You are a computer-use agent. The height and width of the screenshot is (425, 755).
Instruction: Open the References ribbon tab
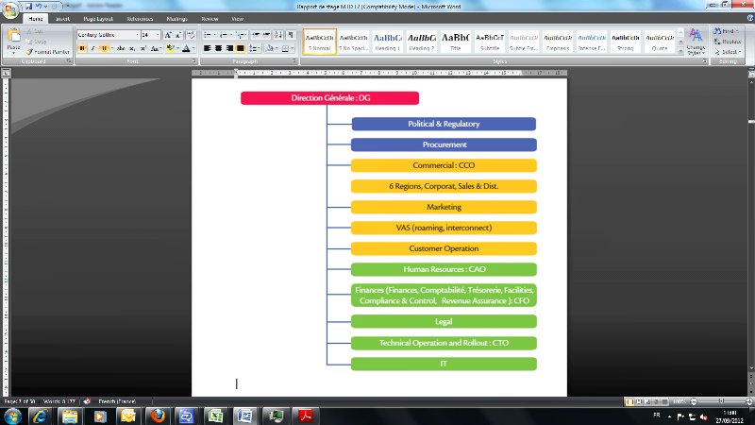(140, 18)
